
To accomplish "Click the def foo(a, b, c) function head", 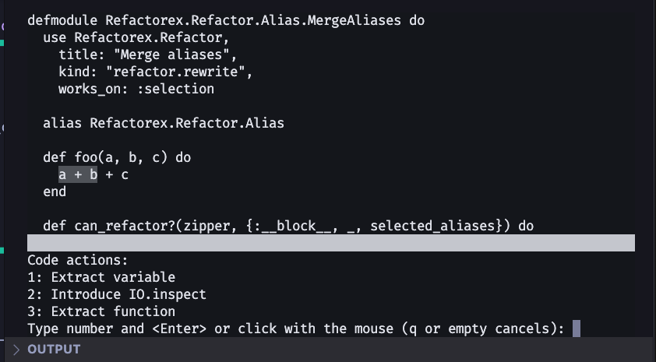I will (117, 157).
